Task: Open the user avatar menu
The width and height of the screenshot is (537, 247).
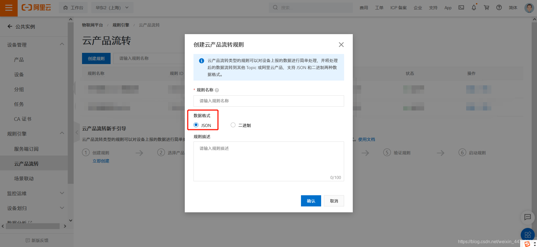Action: (x=529, y=8)
